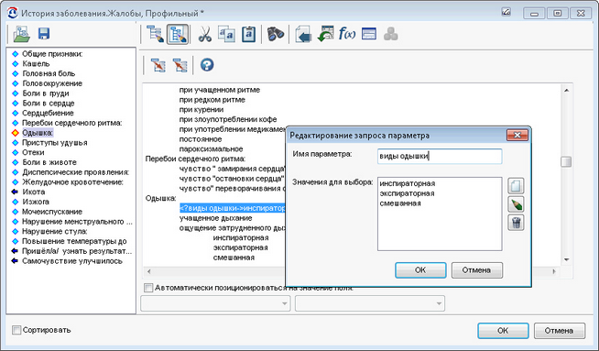Click the line учащенное дыхание
Screen dimensions: 599x351
click(x=216, y=218)
